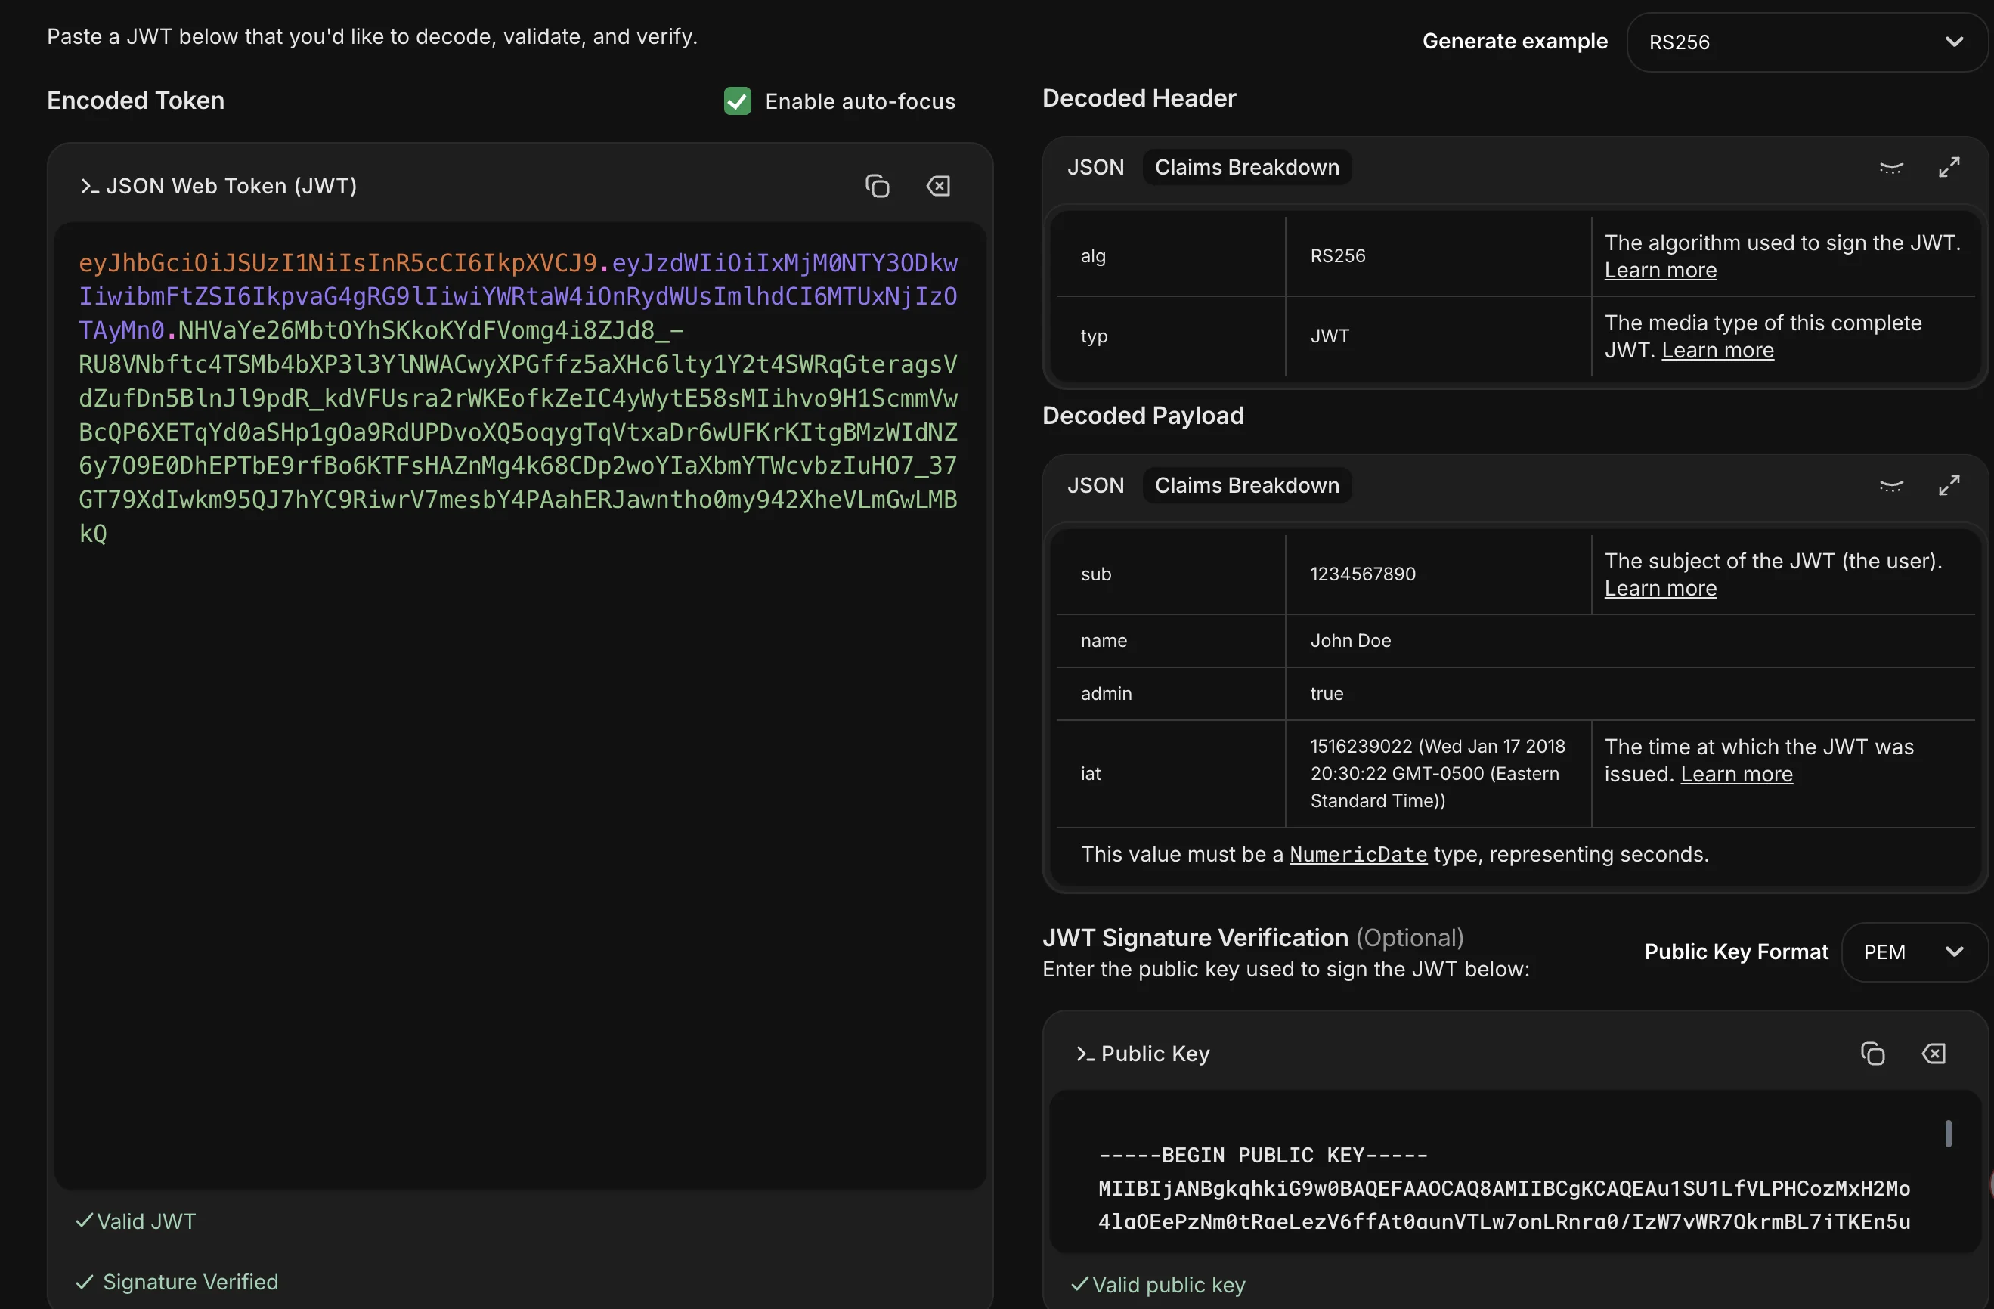Click the Public Key field scrollbar

[x=1948, y=1134]
